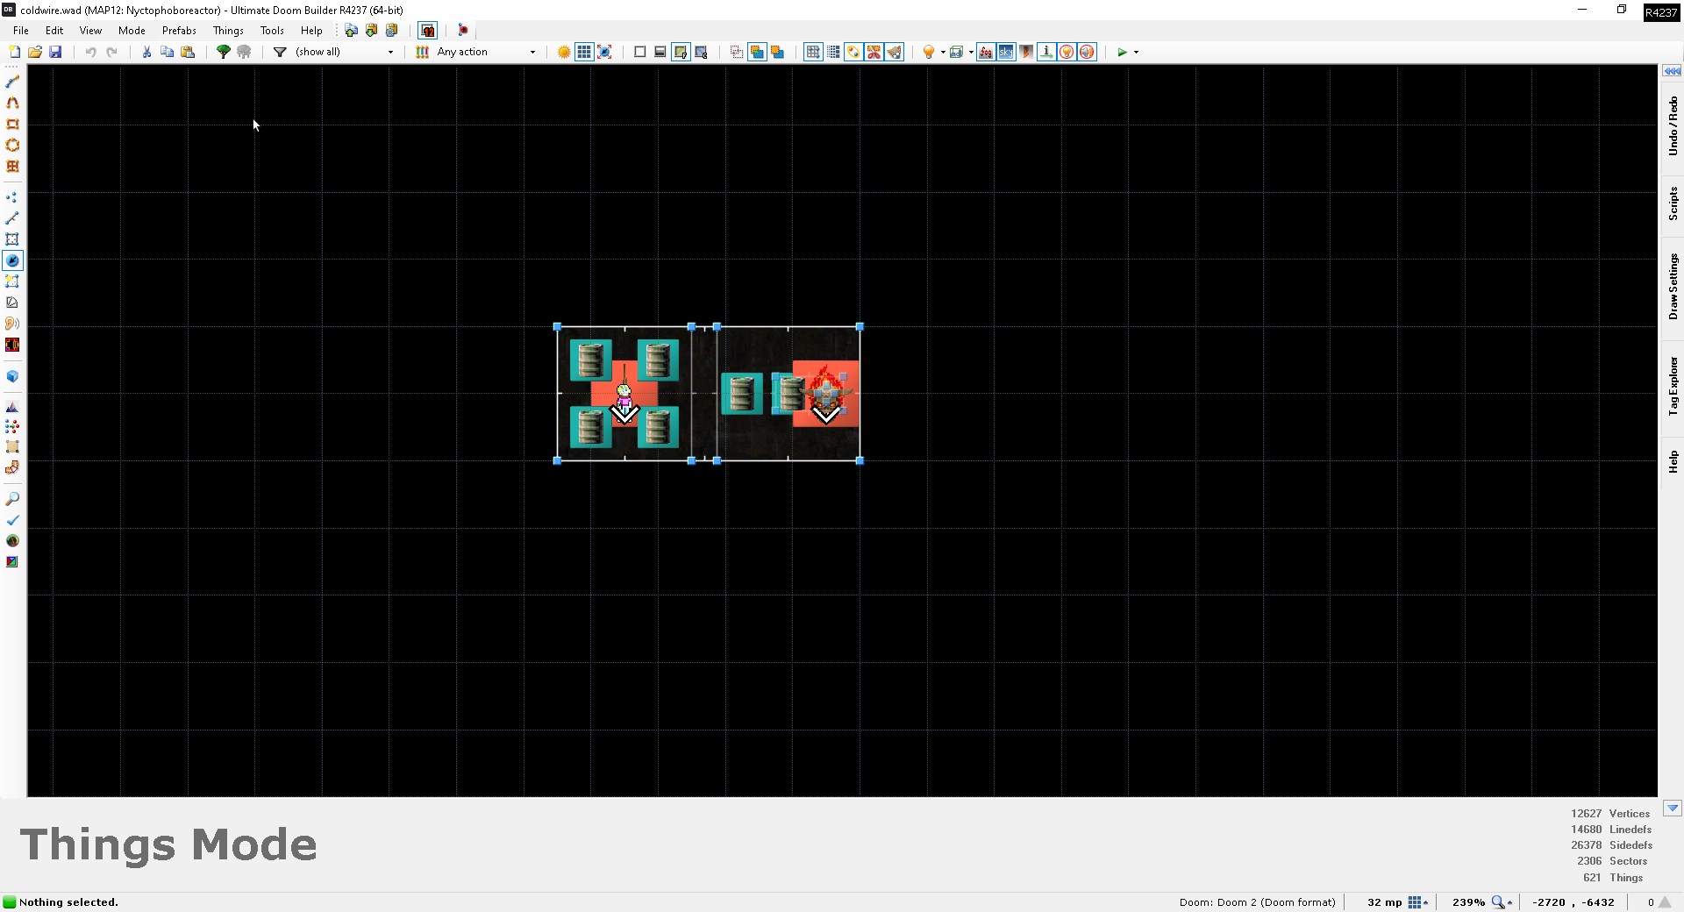Cut the selection
1684x912 pixels.
[146, 52]
